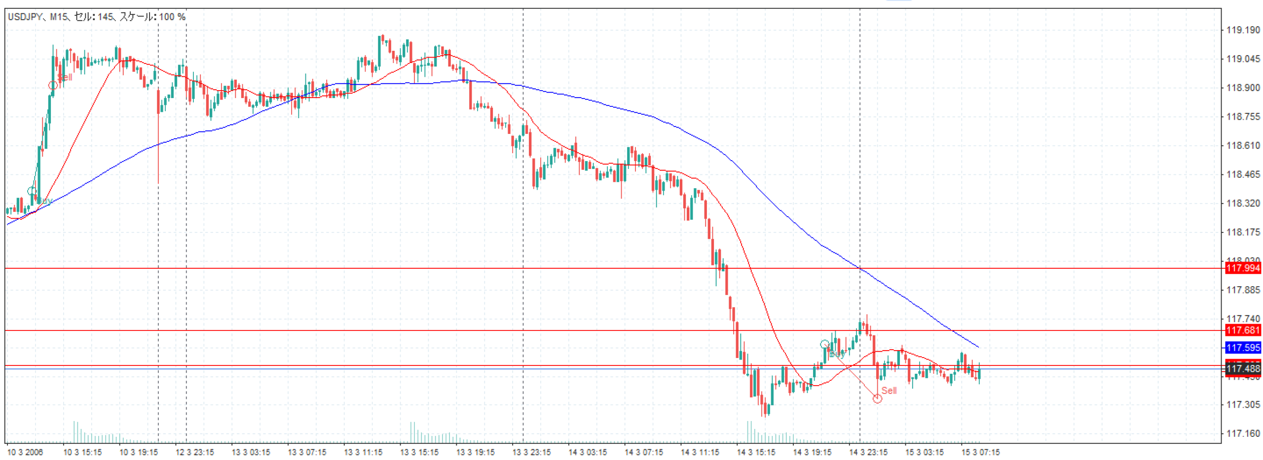Select the Buy marker circle near 117.595
Image resolution: width=1263 pixels, height=460 pixels.
click(824, 344)
